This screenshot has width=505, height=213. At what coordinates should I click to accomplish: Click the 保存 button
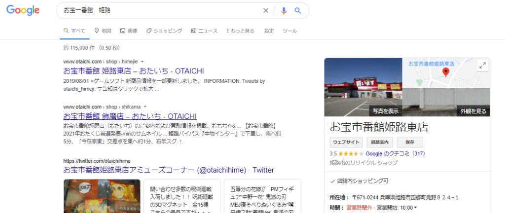pyautogui.click(x=410, y=142)
